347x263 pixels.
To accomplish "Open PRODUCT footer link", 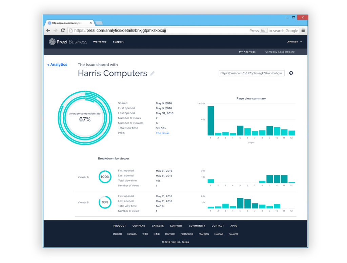I will tap(120, 226).
